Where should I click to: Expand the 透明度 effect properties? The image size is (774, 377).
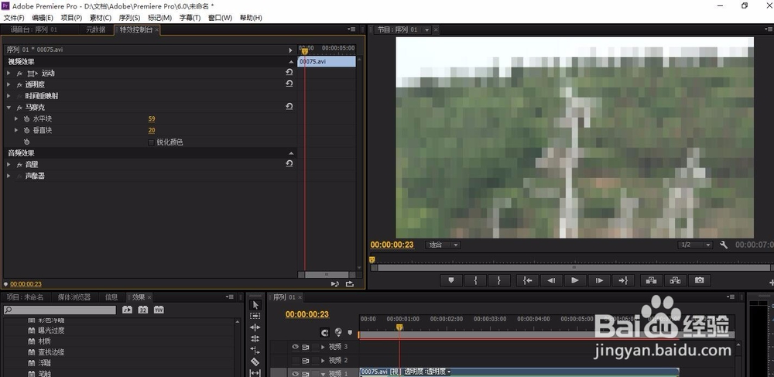coord(9,84)
